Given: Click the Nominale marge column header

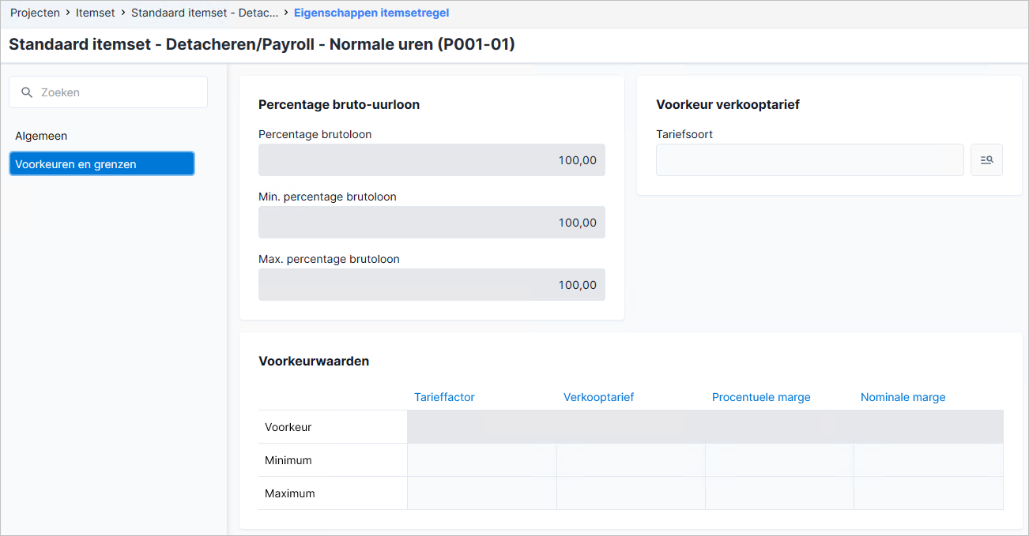Looking at the screenshot, I should [x=903, y=397].
